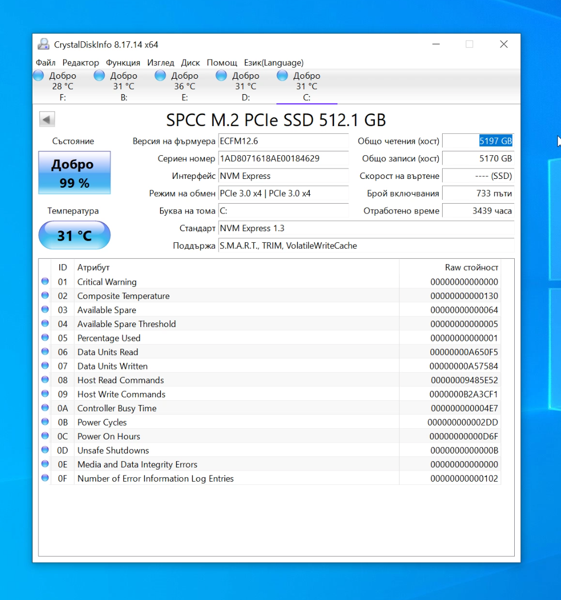Open the Редактор menu
Screen dimensions: 561x600
tap(81, 62)
